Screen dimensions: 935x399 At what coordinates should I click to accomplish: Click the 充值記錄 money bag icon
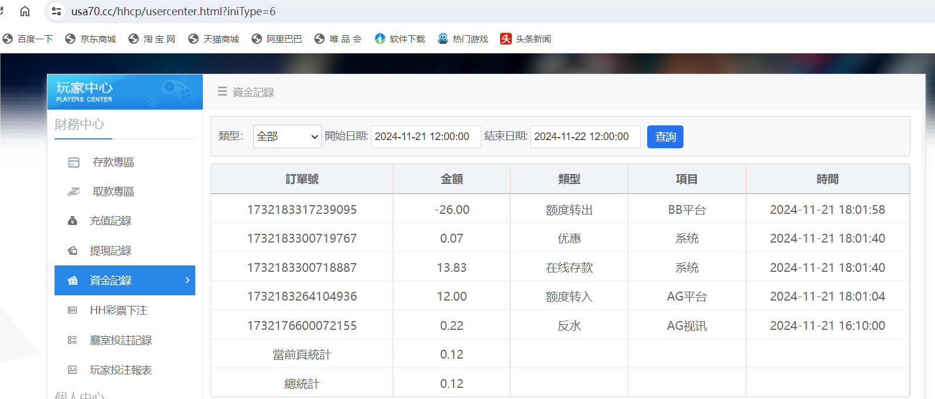[x=73, y=221]
